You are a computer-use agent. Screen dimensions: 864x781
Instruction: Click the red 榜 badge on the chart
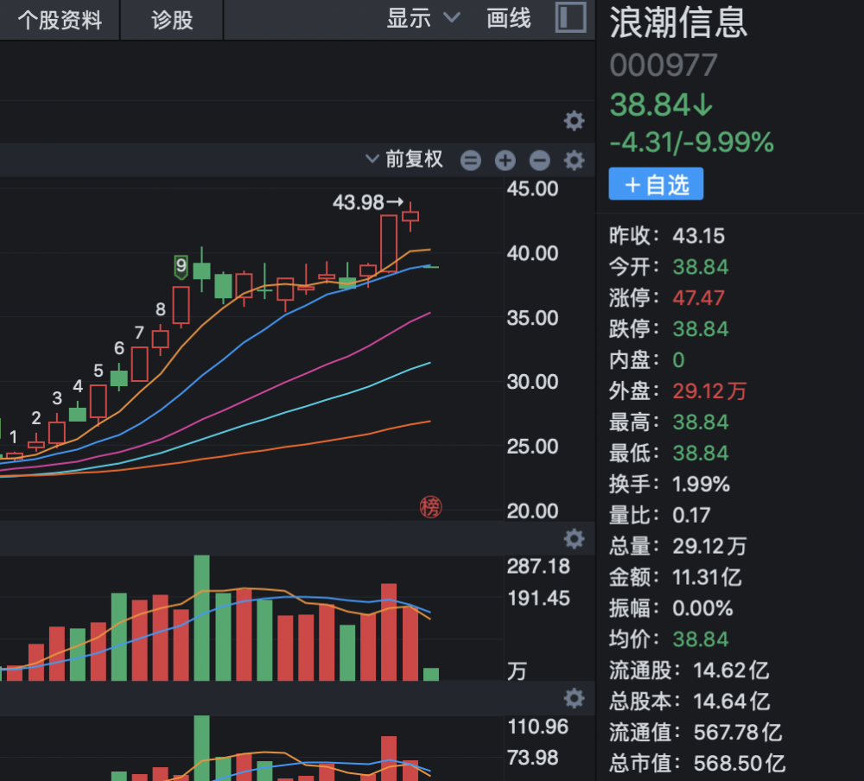[431, 507]
